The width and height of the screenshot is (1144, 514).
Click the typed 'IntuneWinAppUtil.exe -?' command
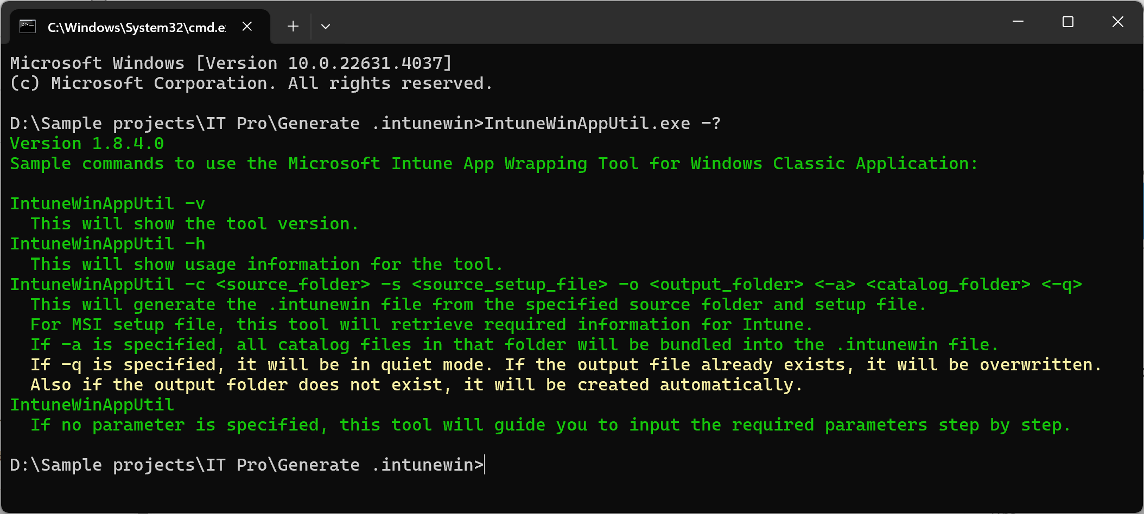[x=602, y=124]
